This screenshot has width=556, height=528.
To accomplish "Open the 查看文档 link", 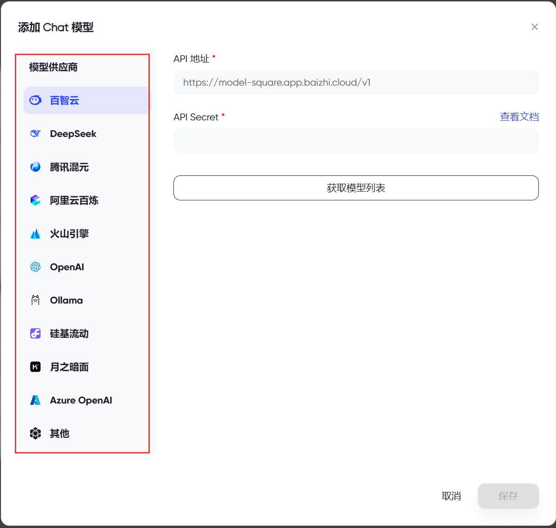I will [519, 117].
